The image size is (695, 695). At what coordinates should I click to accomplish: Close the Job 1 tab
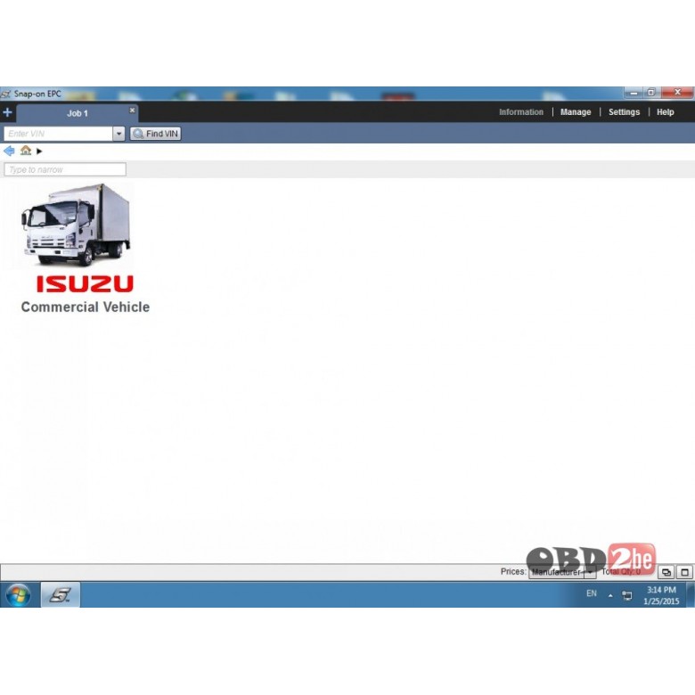coord(132,110)
